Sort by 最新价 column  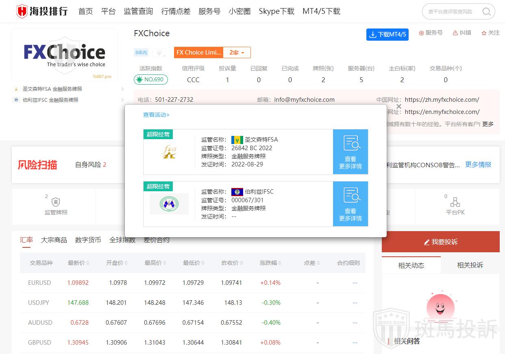(78, 263)
